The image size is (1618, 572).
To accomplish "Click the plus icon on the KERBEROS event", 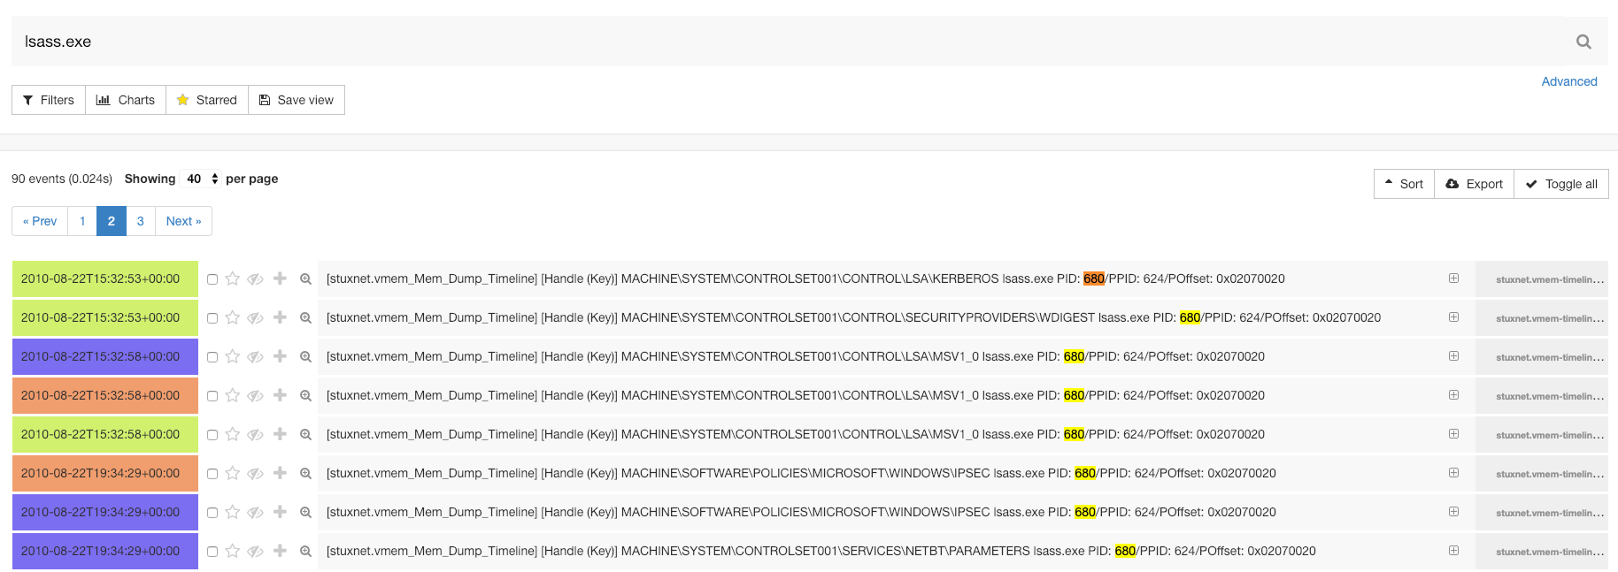I will pyautogui.click(x=280, y=278).
